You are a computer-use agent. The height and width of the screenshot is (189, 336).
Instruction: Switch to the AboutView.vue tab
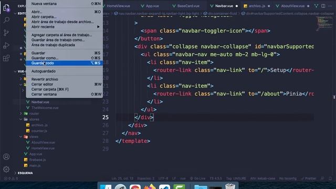[x=292, y=6]
